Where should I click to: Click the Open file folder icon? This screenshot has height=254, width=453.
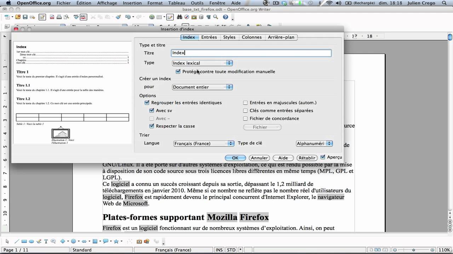18,17
